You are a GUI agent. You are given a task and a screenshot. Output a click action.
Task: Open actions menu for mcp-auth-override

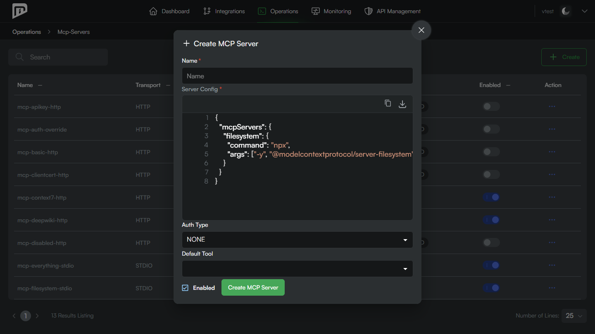(552, 129)
